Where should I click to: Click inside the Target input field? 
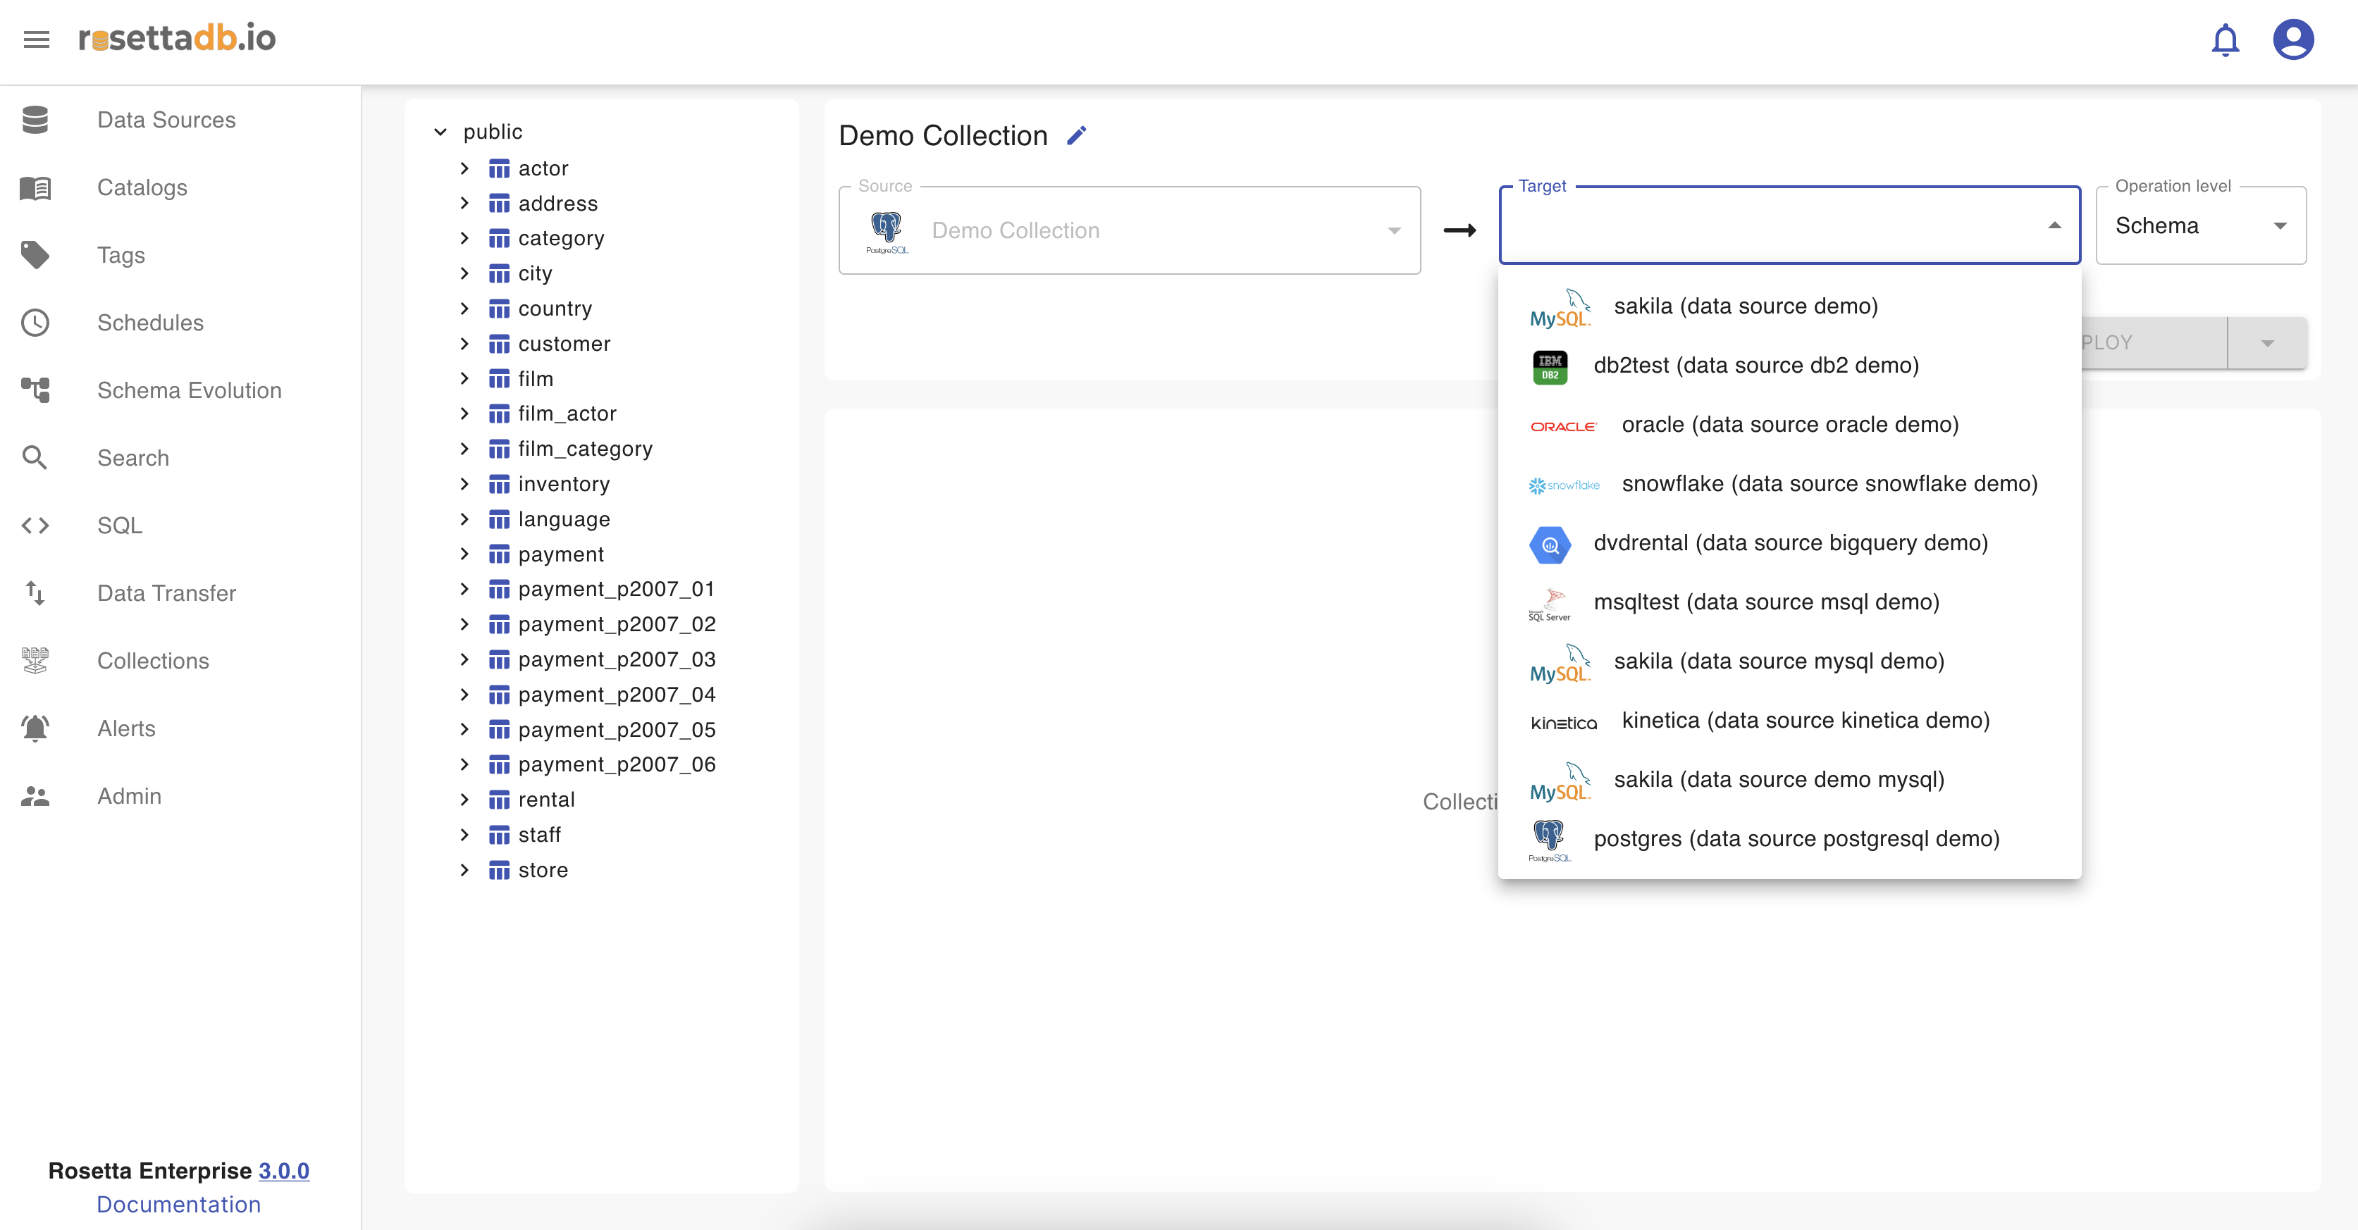coord(1767,226)
